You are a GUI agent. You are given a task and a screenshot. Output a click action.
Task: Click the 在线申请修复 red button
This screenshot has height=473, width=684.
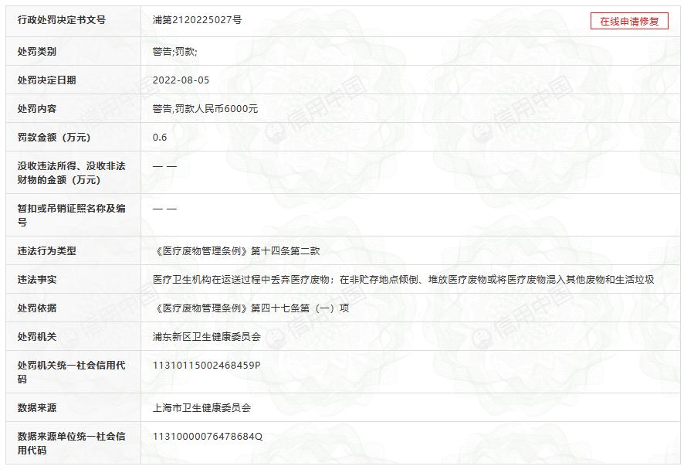point(628,22)
